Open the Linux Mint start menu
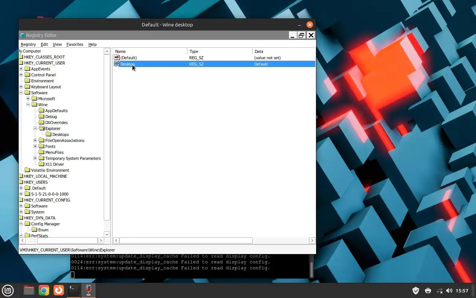 click(x=8, y=291)
